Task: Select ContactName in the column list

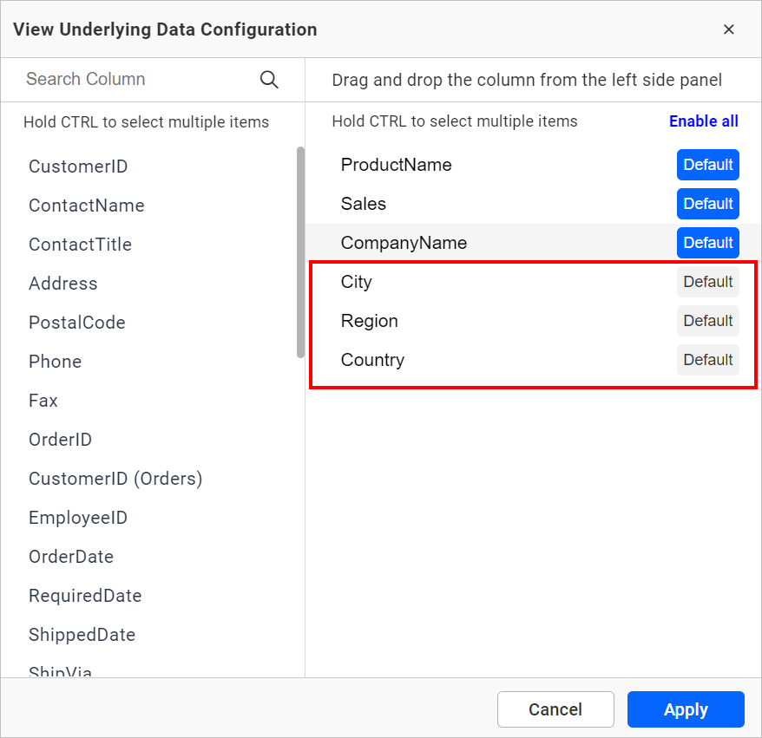Action: pyautogui.click(x=87, y=206)
